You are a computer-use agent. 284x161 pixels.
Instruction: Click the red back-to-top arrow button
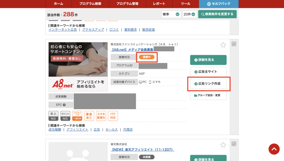tap(274, 149)
